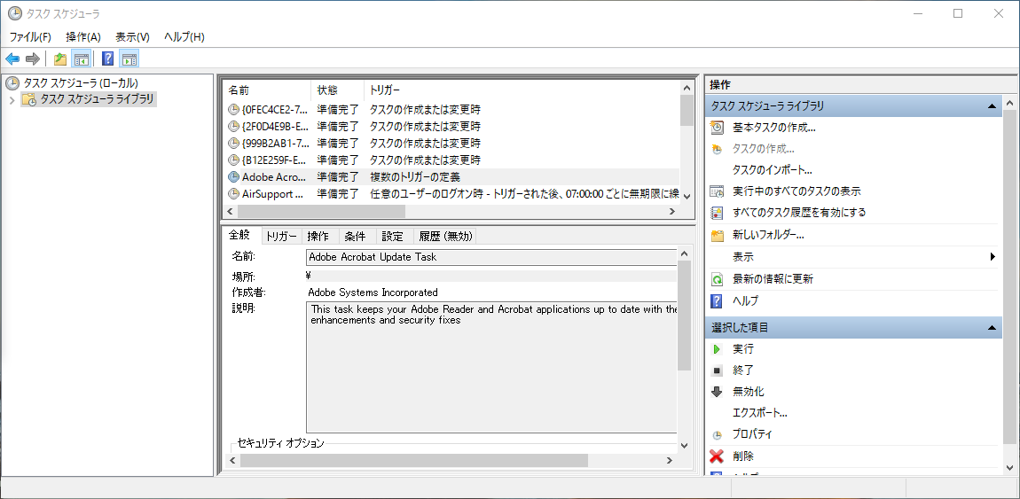Select the {B12E259F-E... task row
The image size is (1020, 499).
[x=452, y=160]
